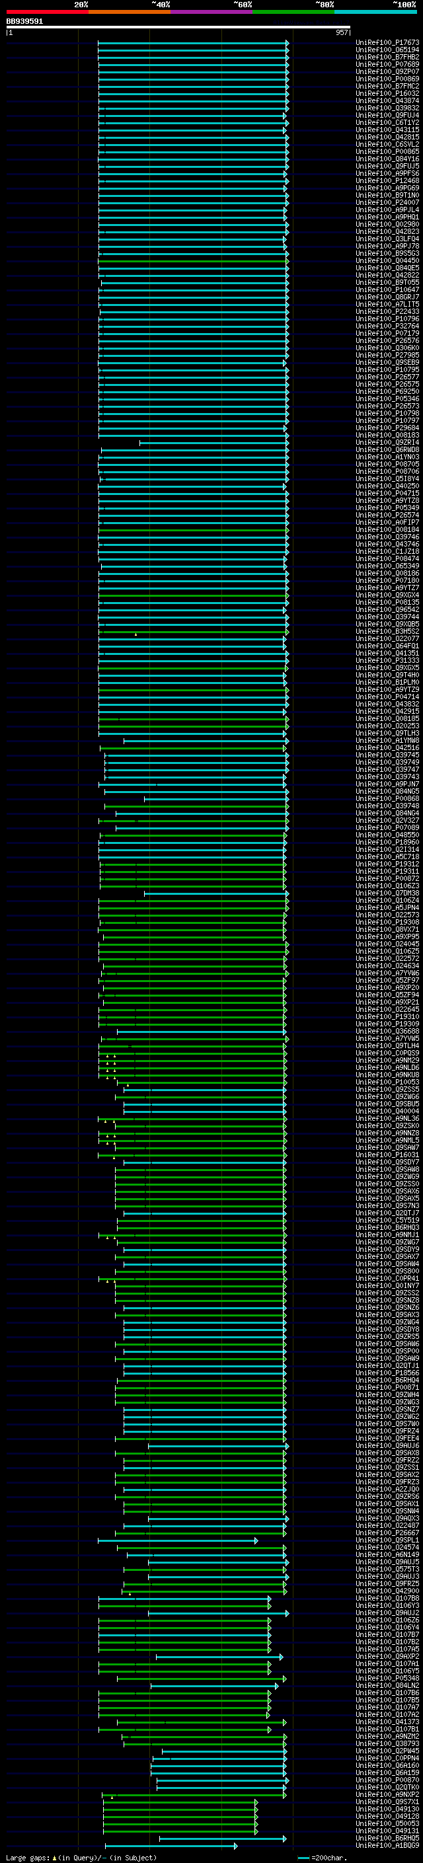Select label UniRef100_P10796
Viewport: 423px width, 1863px height.
[387, 319]
